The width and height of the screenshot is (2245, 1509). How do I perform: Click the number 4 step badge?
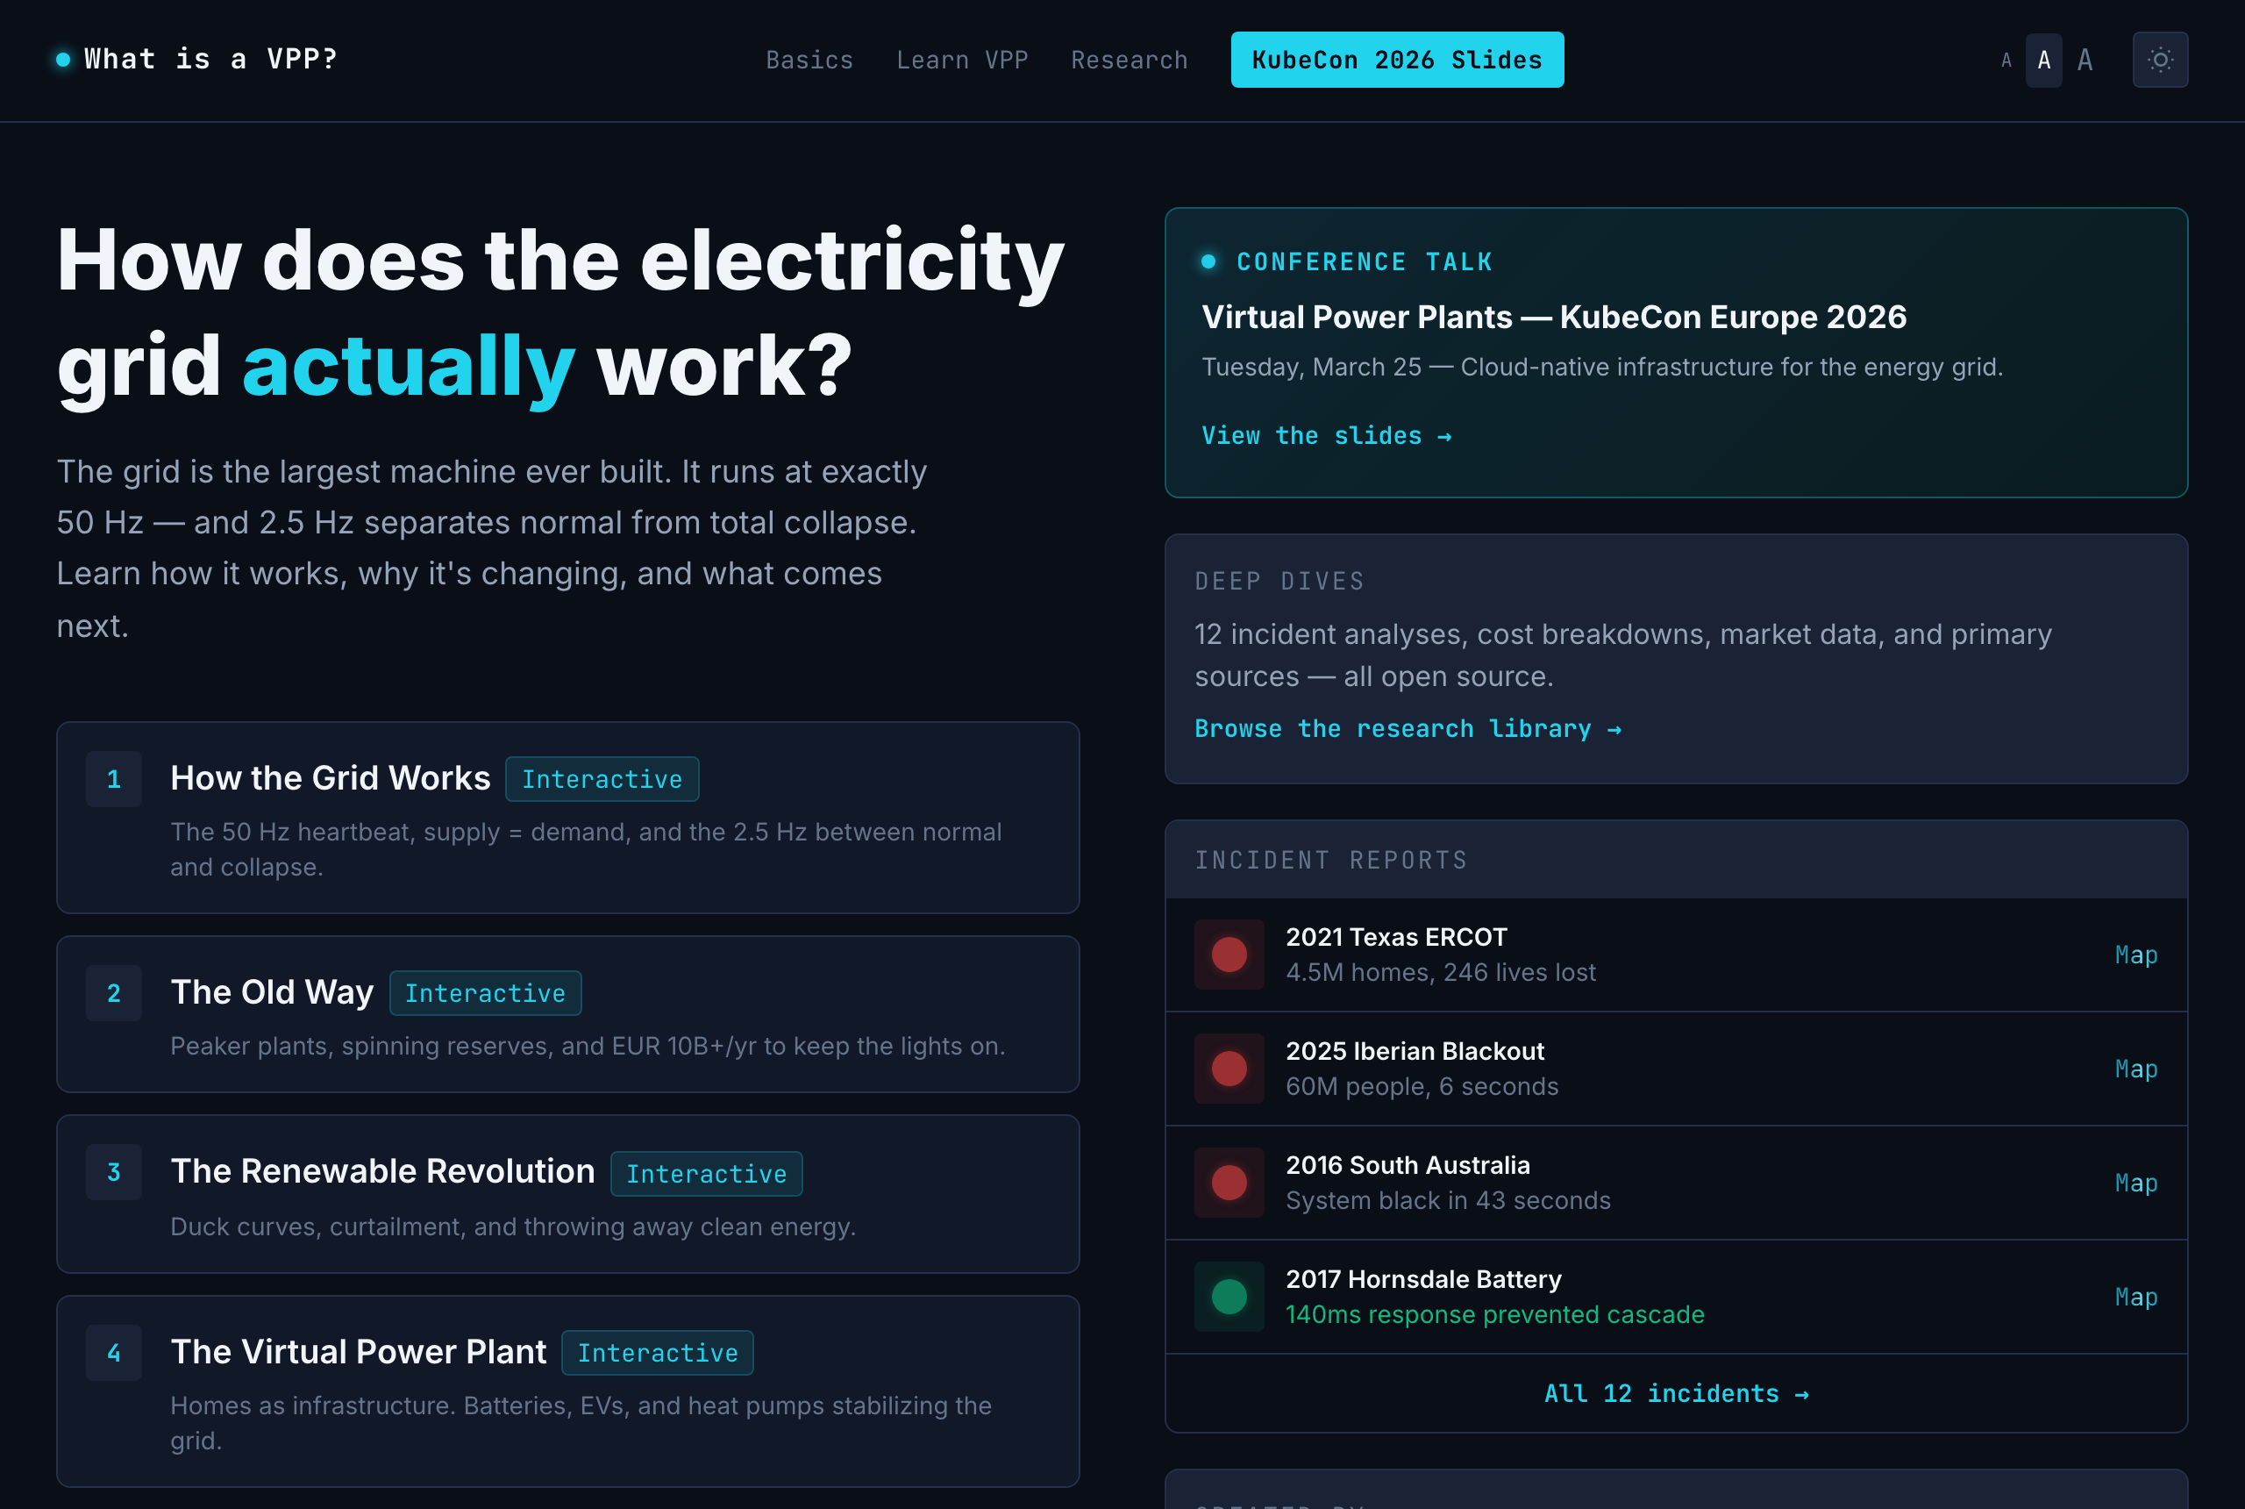tap(113, 1352)
